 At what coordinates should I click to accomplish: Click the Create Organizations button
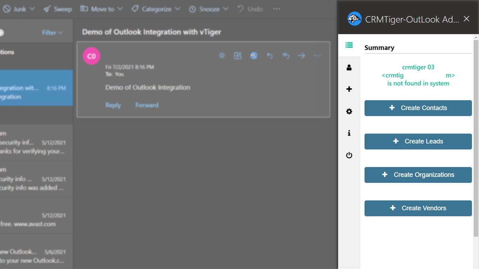(418, 175)
